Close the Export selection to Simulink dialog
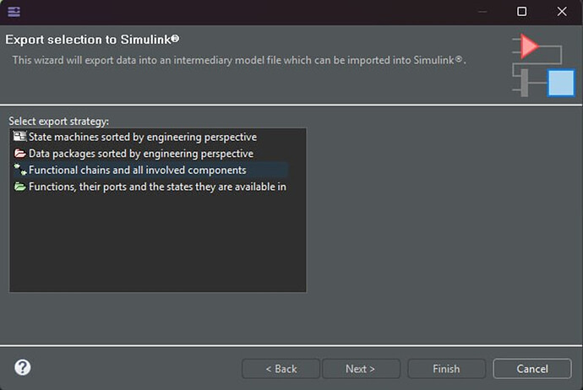This screenshot has width=583, height=390. [562, 12]
